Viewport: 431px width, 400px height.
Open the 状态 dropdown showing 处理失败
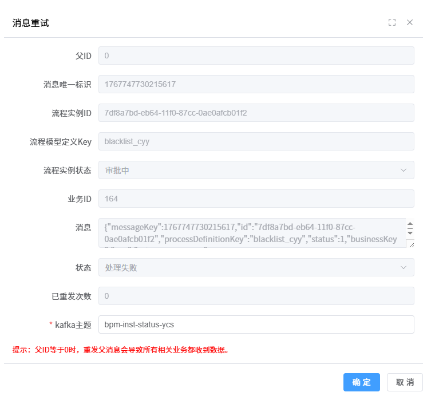[256, 267]
